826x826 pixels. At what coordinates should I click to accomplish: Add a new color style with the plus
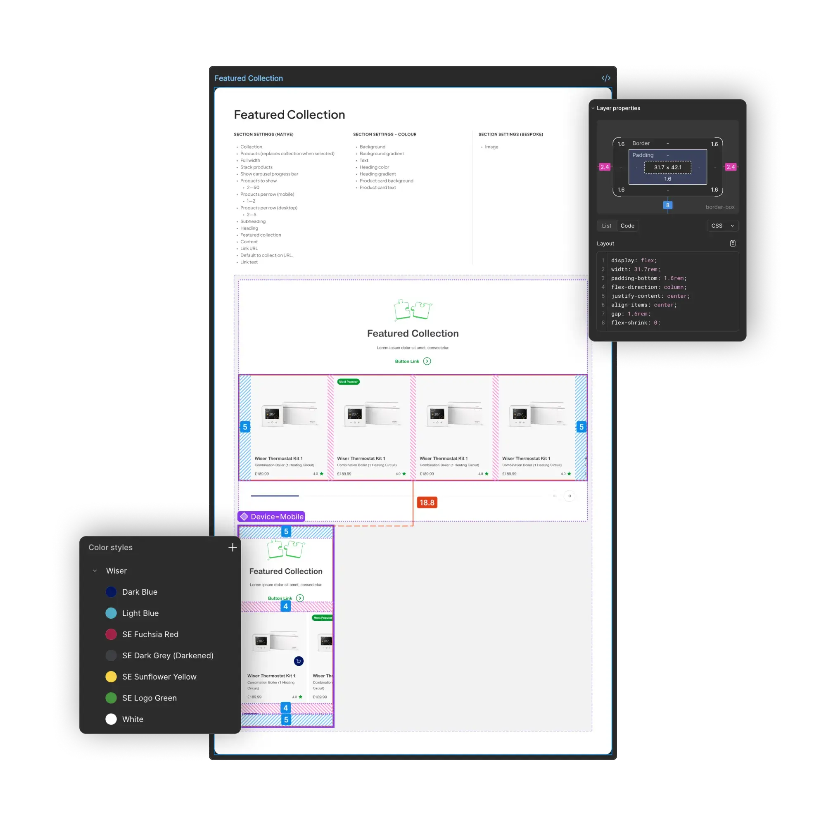[x=232, y=547]
